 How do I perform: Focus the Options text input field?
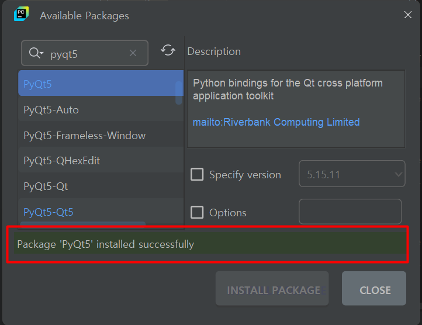[x=350, y=212]
